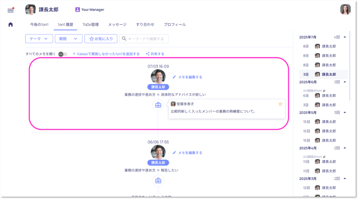358x199 pixels.
Task: Click the Your Manager label text
Action: click(93, 9)
